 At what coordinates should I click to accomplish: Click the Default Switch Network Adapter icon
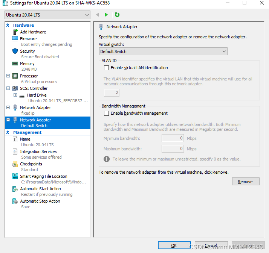coord(15,120)
